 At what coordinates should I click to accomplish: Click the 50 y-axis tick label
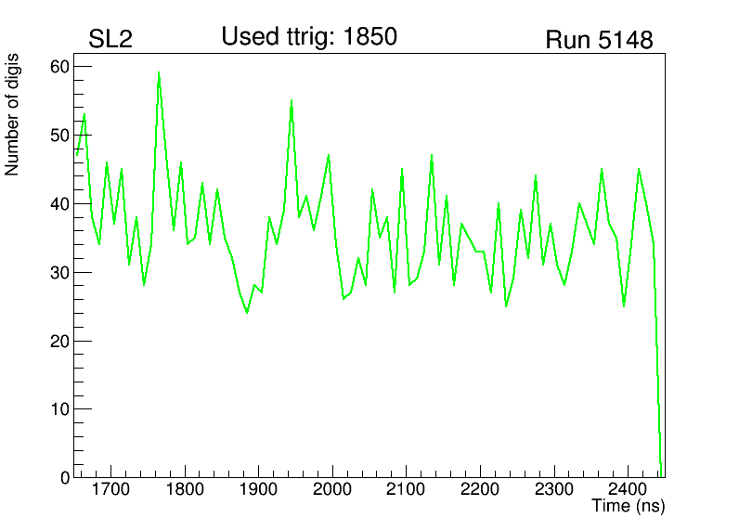coord(59,136)
